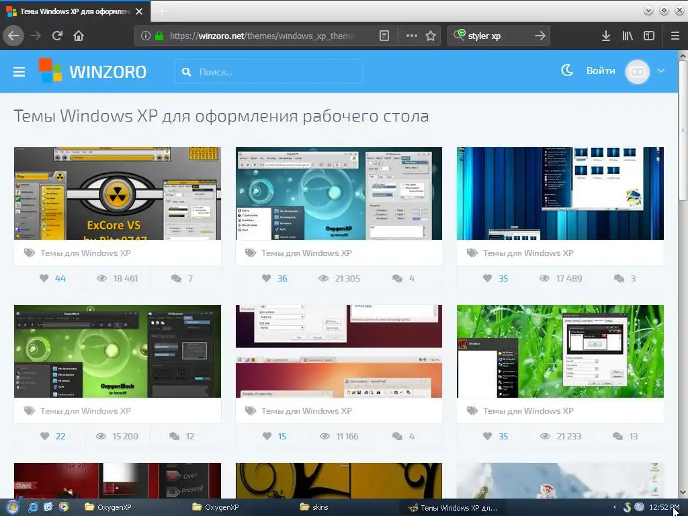Launch Internet Explorer from quick launch
688x516 pixels.
[x=33, y=507]
